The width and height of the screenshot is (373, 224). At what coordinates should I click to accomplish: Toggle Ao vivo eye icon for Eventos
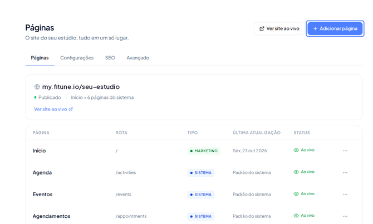pos(296,194)
